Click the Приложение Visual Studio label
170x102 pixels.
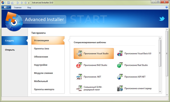(x=96, y=54)
